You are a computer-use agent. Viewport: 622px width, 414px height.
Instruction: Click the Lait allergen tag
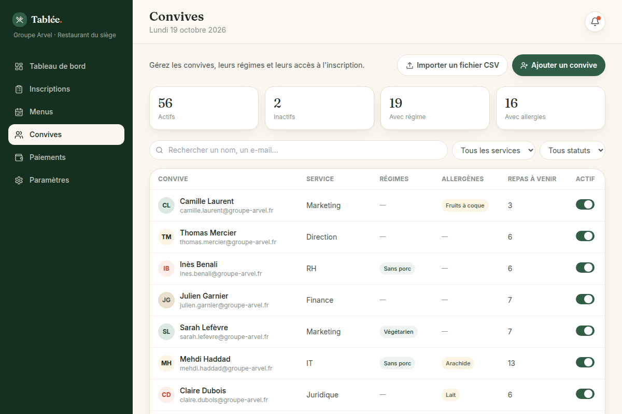tap(450, 395)
